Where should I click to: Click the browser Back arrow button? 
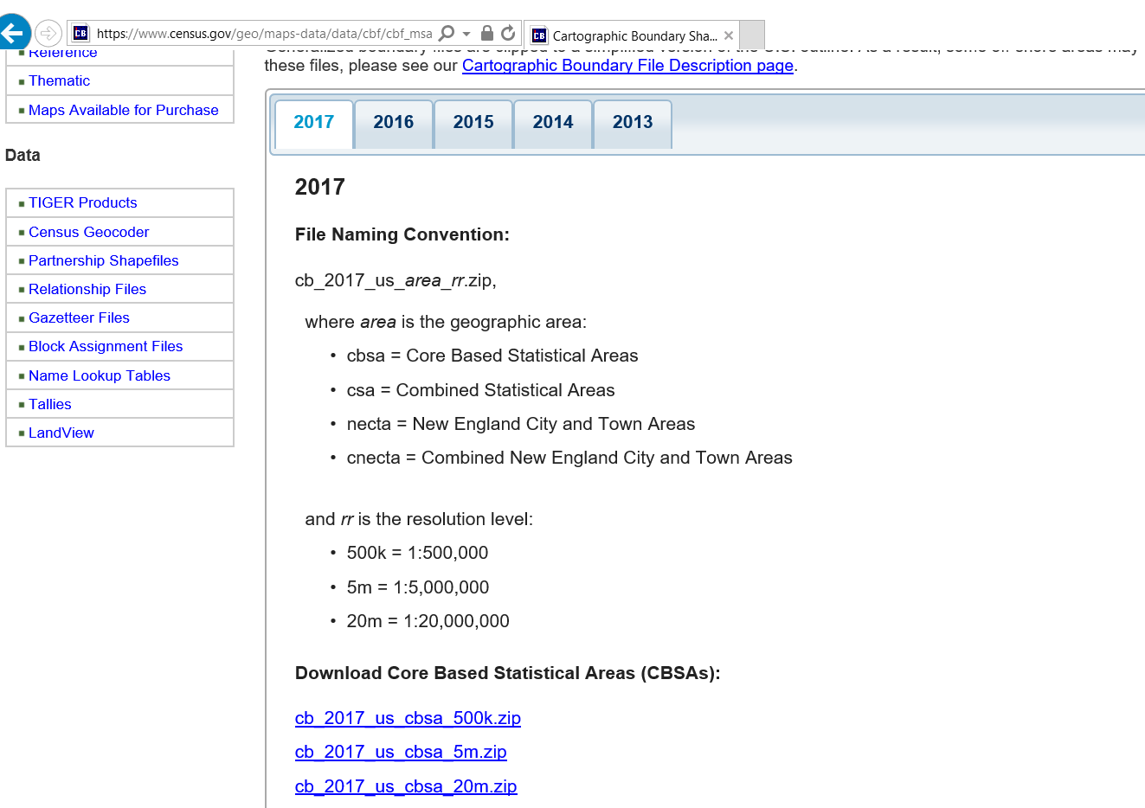pyautogui.click(x=13, y=34)
